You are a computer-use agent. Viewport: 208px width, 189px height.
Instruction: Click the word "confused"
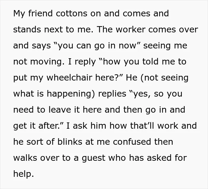132,142
